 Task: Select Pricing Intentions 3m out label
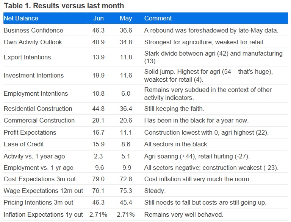pos(38,202)
